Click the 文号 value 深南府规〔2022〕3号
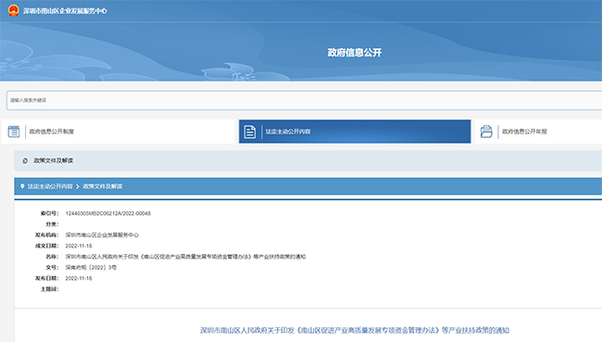Screen dimensions: 602x342 point(91,268)
